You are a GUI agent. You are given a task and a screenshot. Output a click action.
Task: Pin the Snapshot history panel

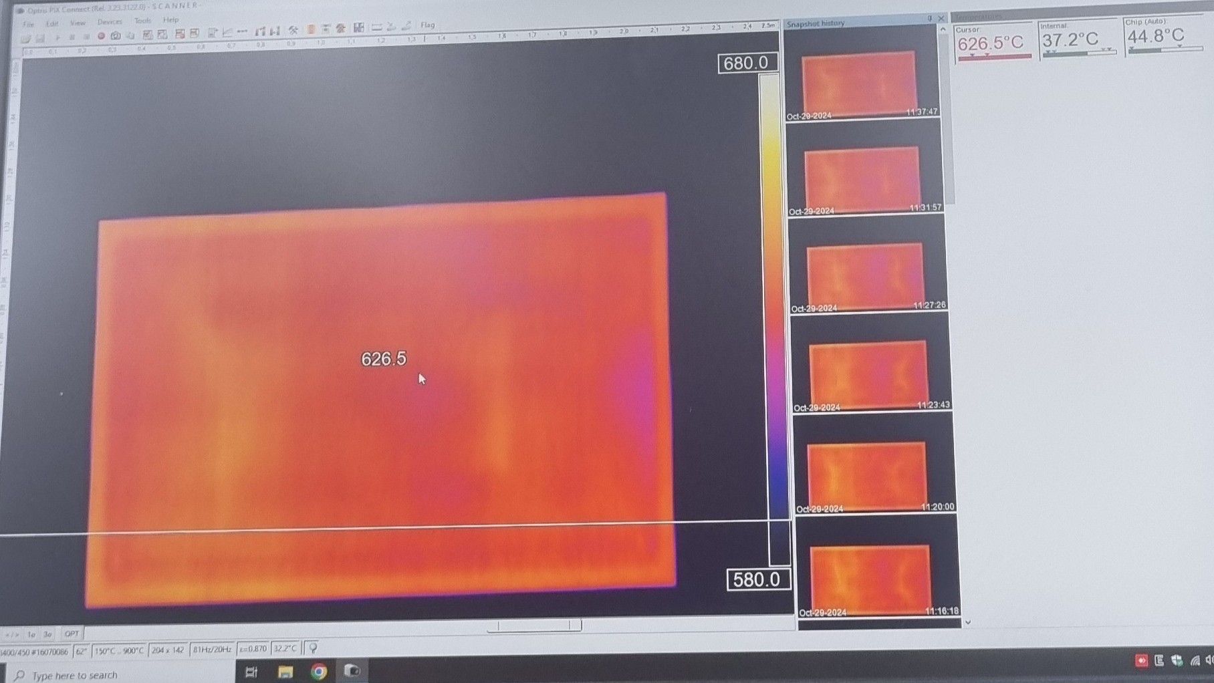pos(929,19)
